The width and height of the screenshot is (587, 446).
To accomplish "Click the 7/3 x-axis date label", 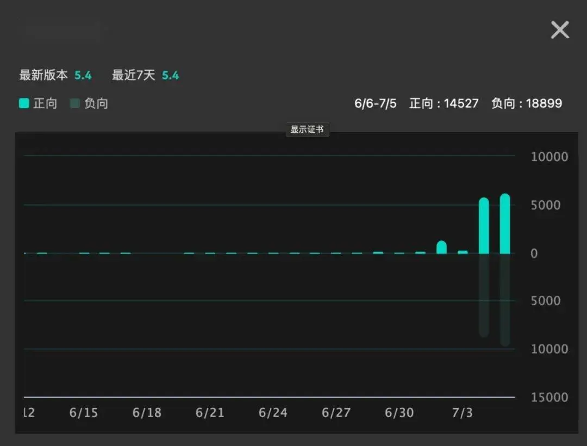I will pyautogui.click(x=462, y=413).
